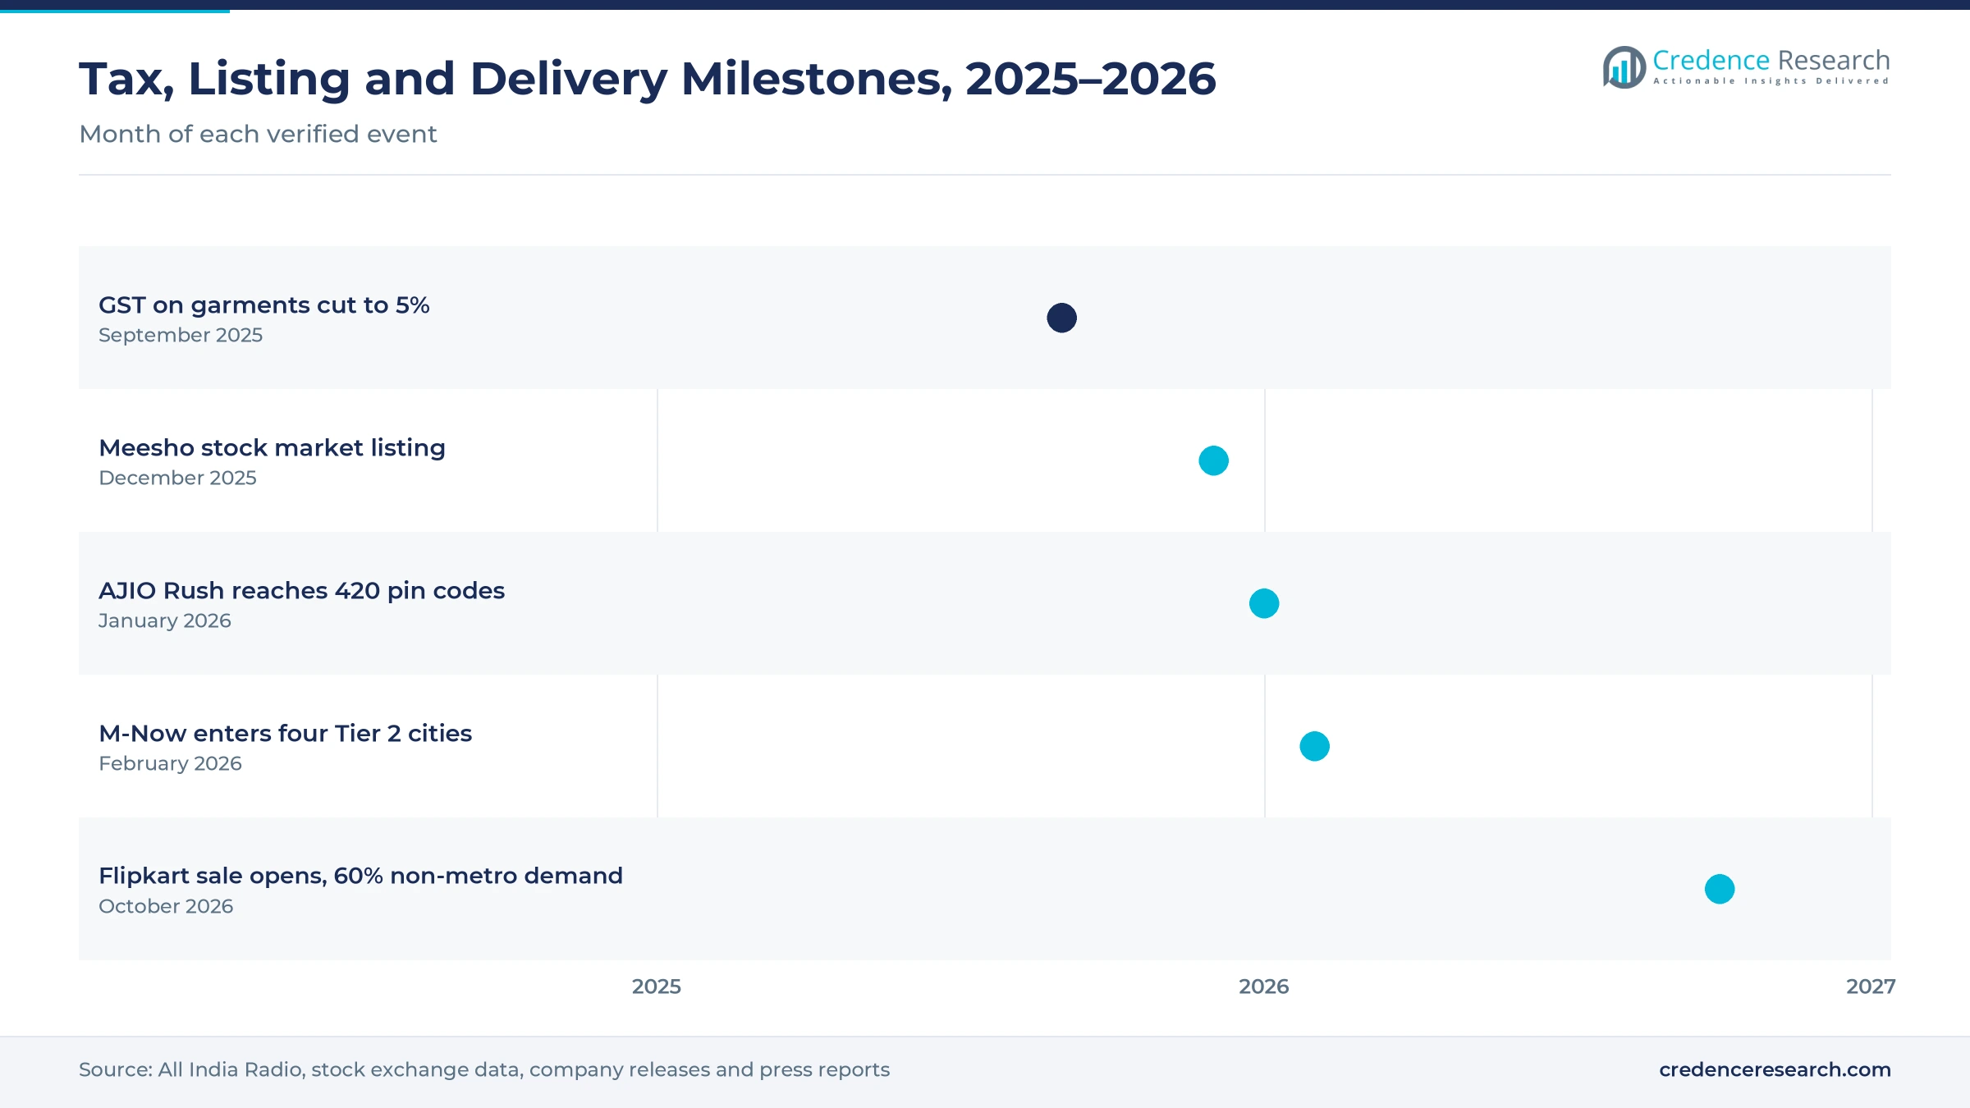Click the Credence Research logo icon
Image resolution: width=1970 pixels, height=1108 pixels.
(x=1624, y=67)
